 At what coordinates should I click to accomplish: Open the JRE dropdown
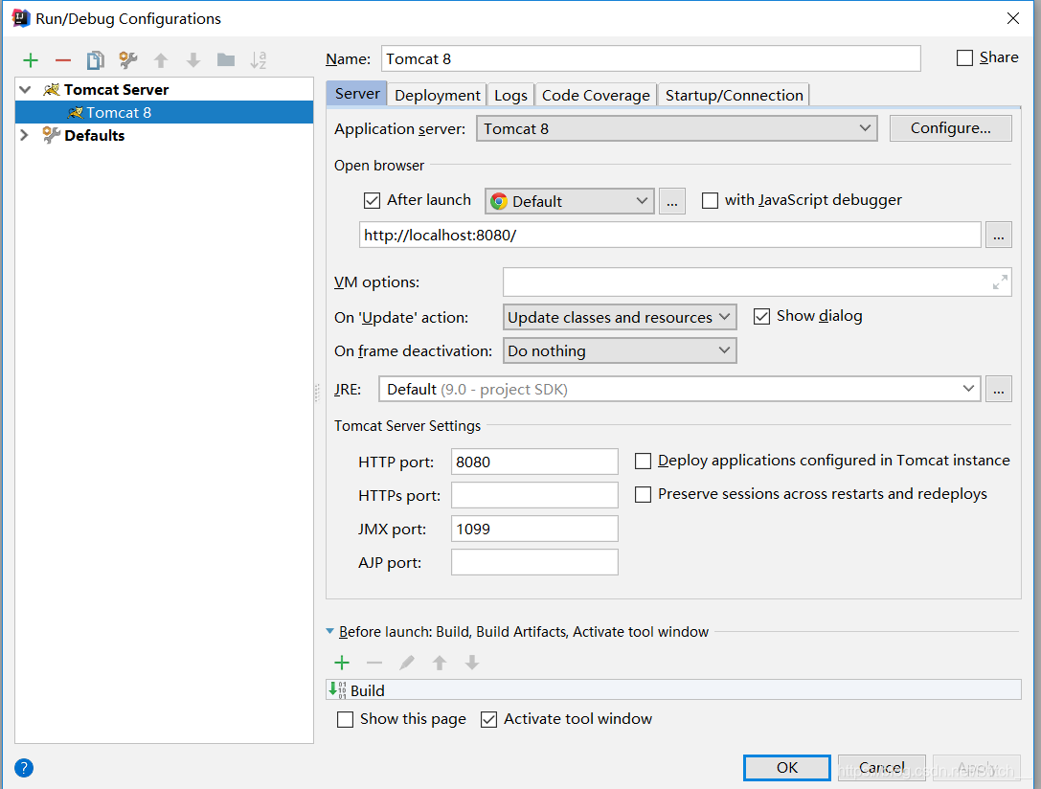click(x=679, y=389)
